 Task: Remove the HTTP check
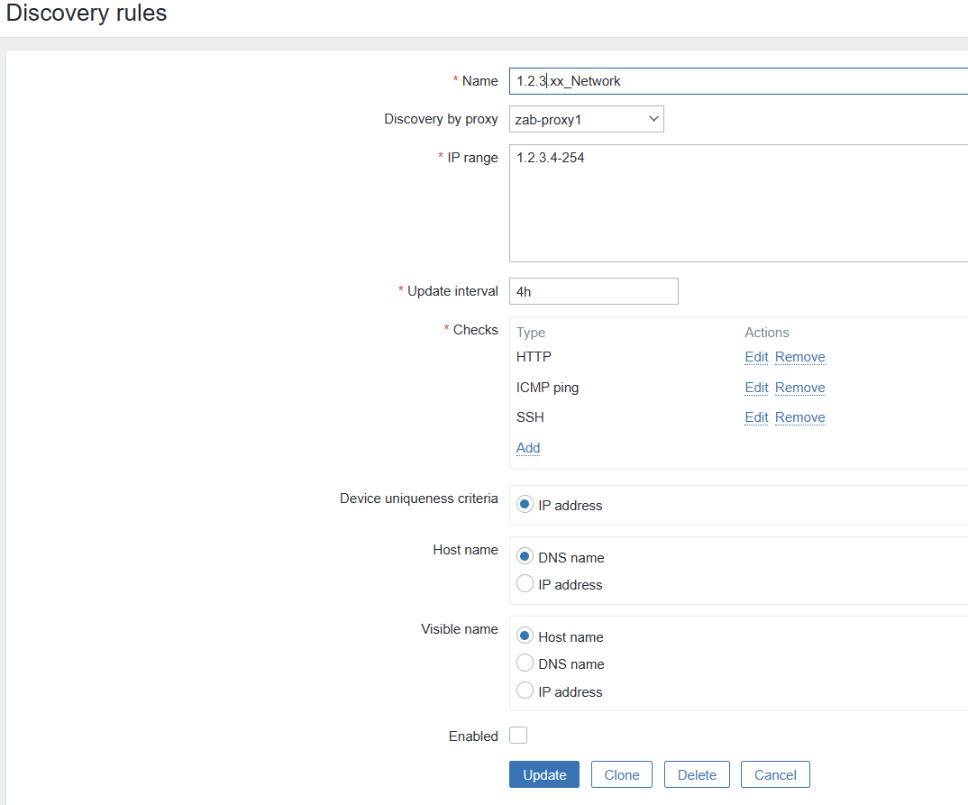click(799, 357)
